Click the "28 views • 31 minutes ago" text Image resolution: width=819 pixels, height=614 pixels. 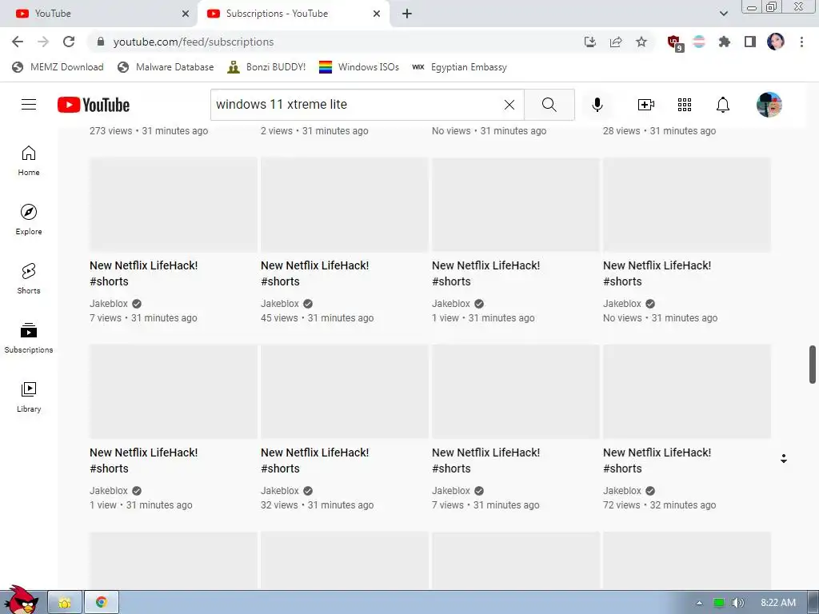659,131
